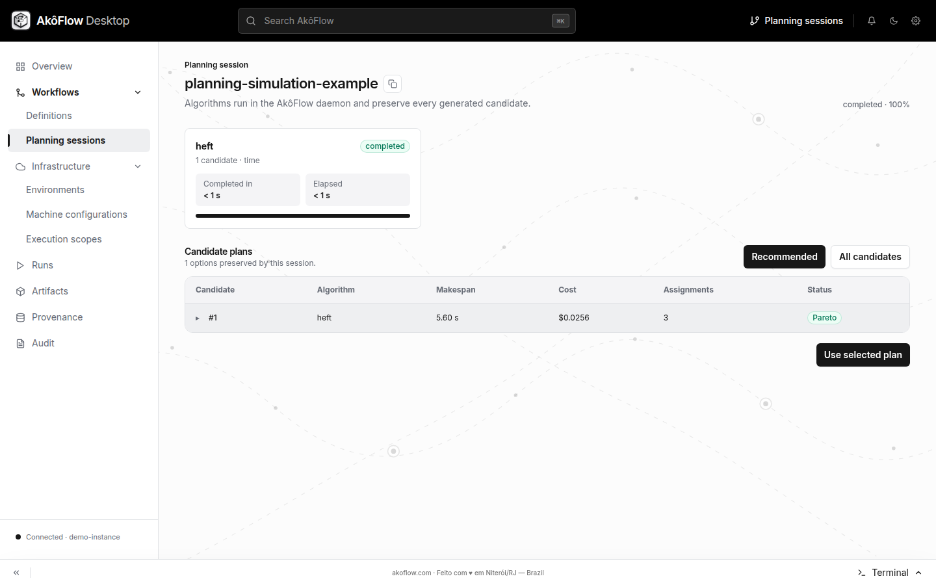Viewport: 936px width, 585px height.
Task: Click the Runs play icon
Action: (21, 265)
